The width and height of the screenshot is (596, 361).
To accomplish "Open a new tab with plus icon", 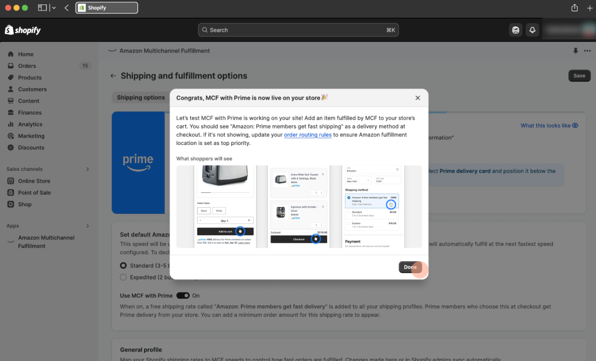I will (x=589, y=8).
